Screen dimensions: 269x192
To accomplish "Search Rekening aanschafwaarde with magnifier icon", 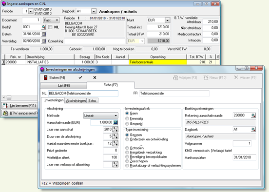I will (253, 115).
